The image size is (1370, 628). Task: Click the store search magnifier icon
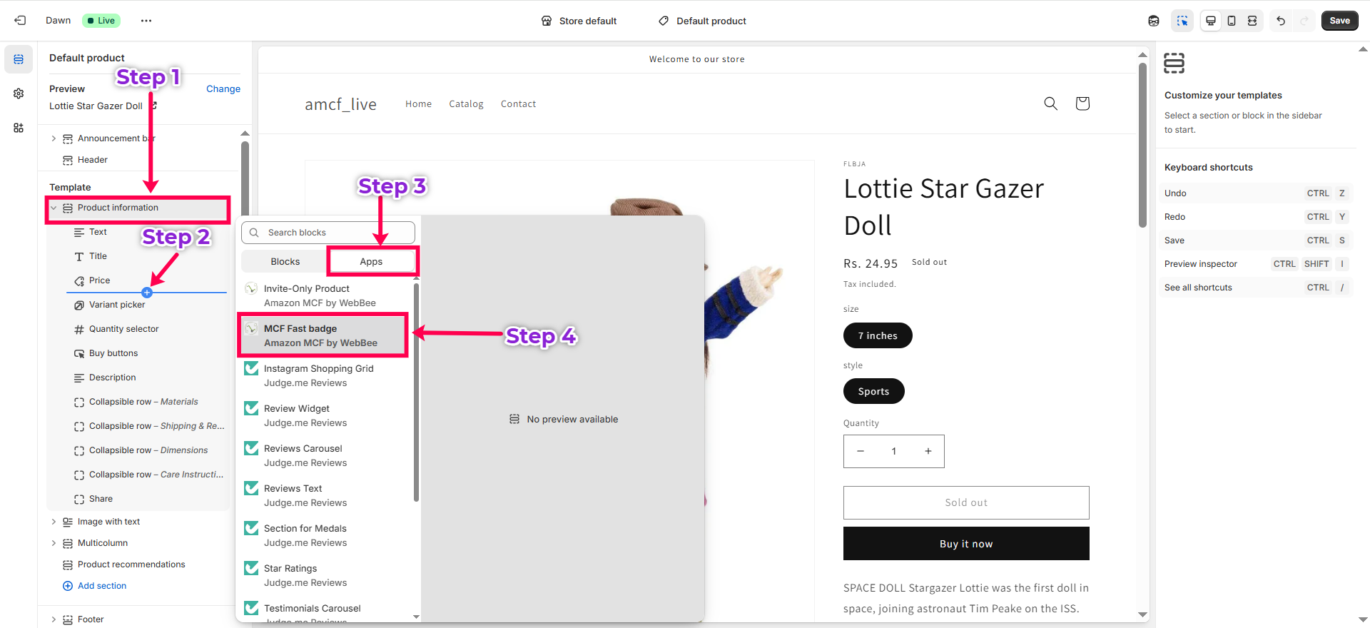(1050, 103)
